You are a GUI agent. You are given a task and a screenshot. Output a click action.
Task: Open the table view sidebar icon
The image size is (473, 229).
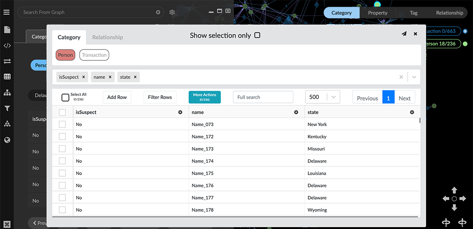pos(7,77)
